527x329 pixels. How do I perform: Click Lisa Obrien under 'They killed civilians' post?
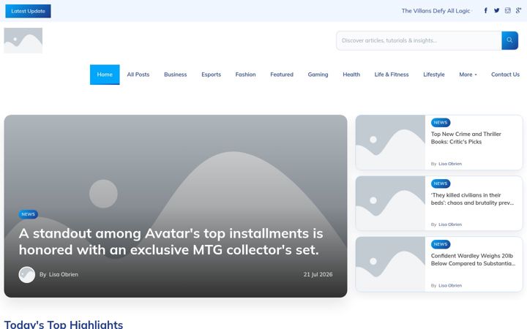tap(450, 224)
